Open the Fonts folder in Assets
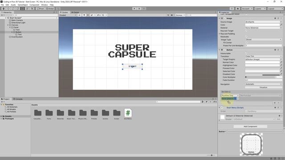Screen dimensions: 285x160 pos(49,114)
